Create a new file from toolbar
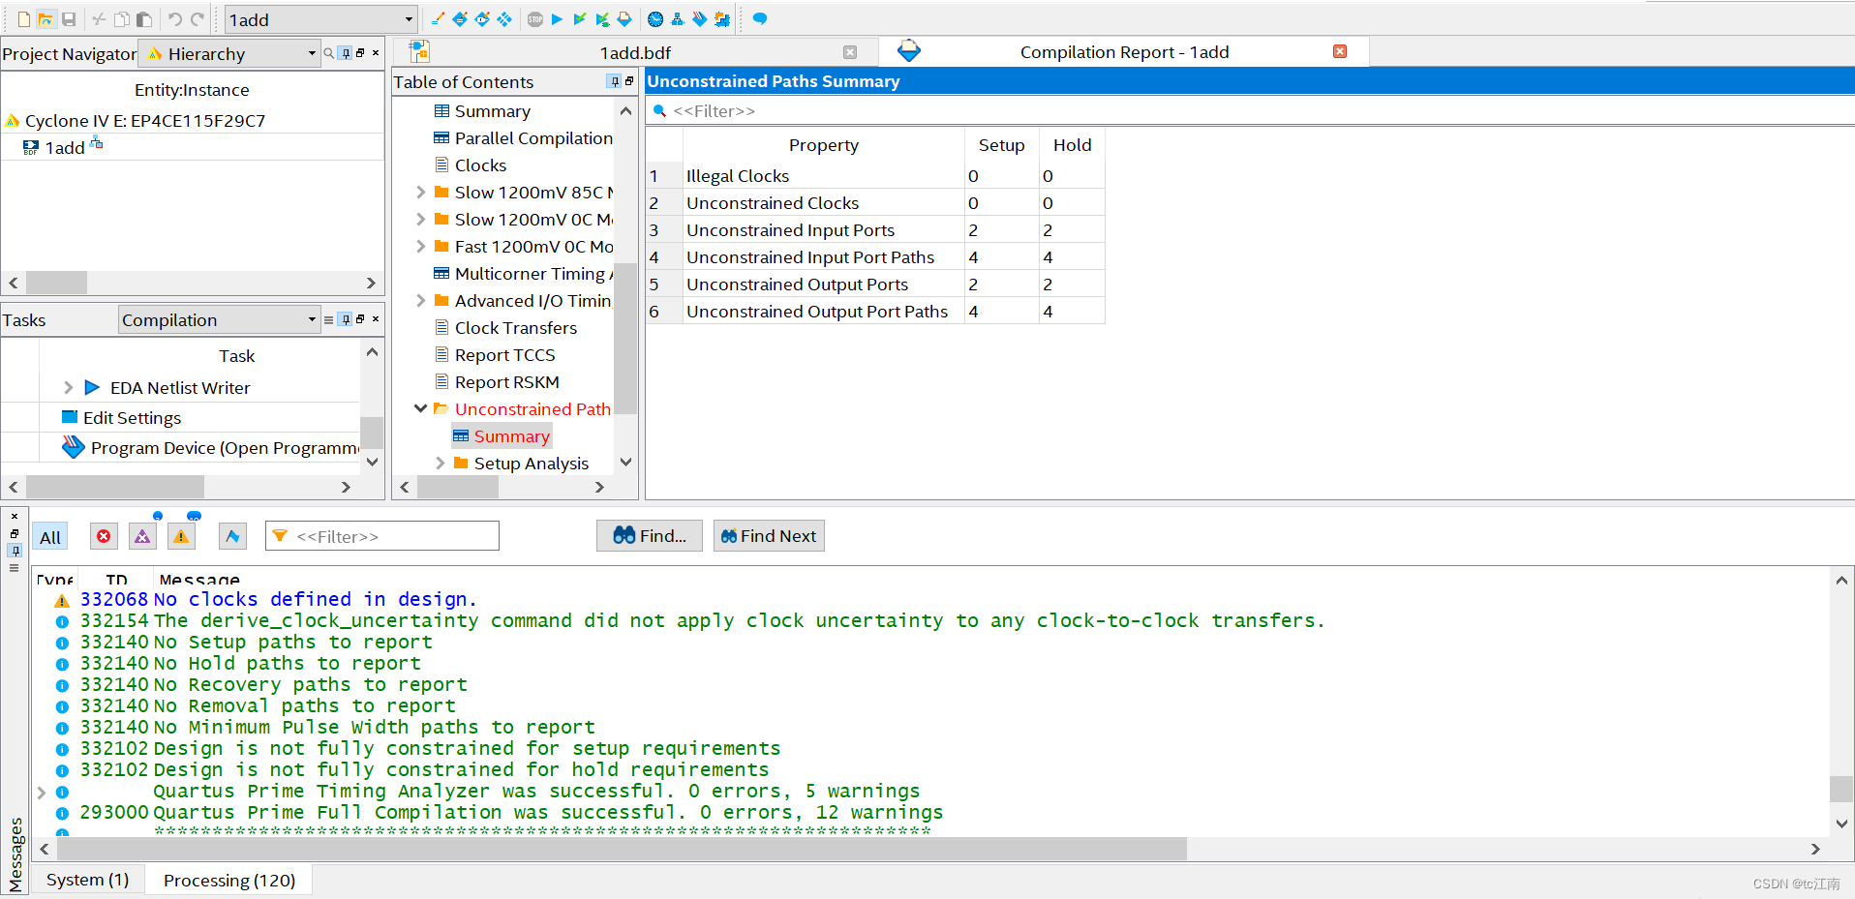The image size is (1855, 899). point(24,19)
